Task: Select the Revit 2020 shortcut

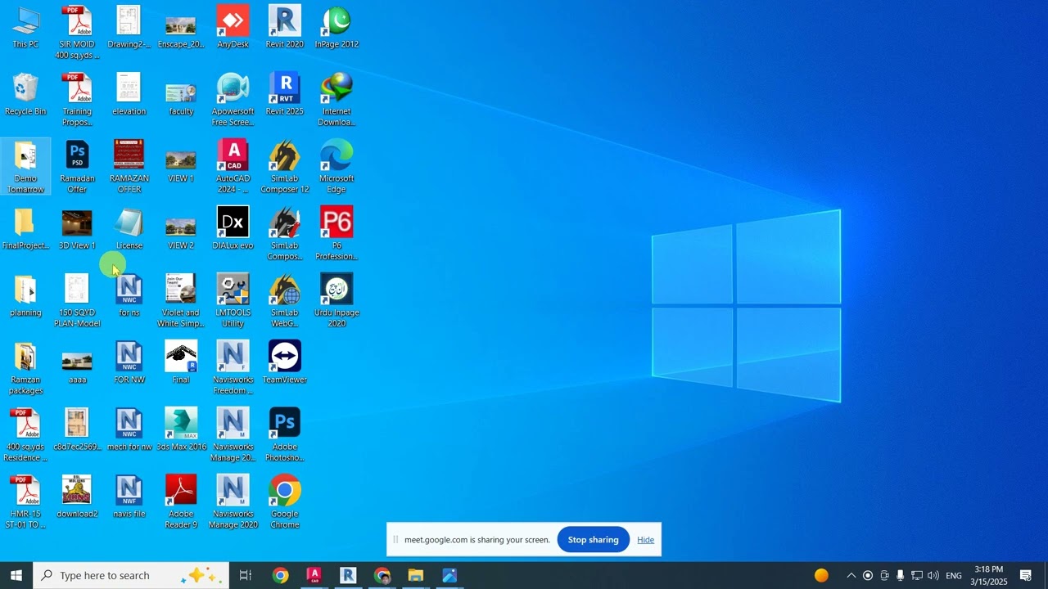Action: [285, 28]
